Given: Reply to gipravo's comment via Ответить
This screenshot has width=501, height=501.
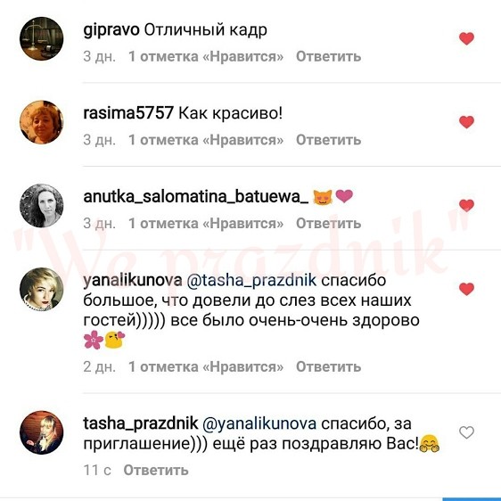Looking at the screenshot, I should [x=328, y=56].
